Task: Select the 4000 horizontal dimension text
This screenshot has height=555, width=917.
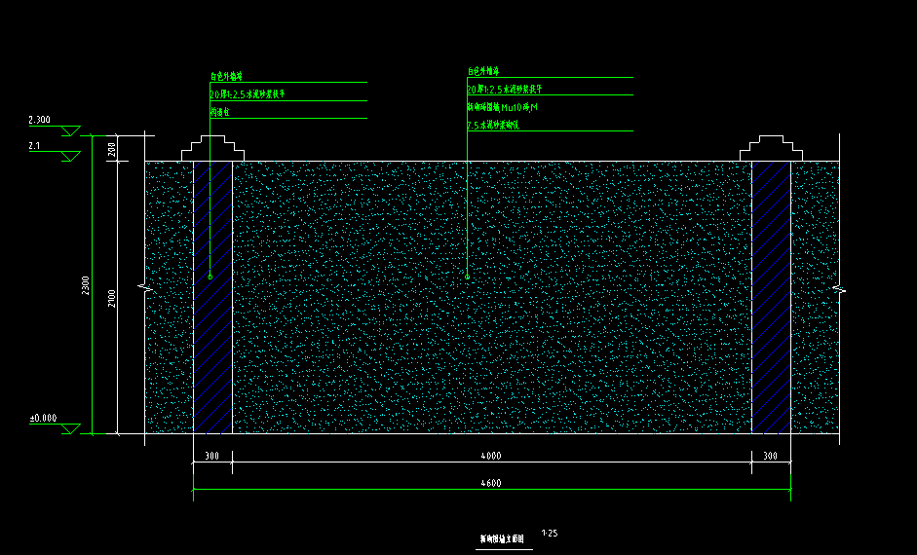Action: click(x=491, y=456)
